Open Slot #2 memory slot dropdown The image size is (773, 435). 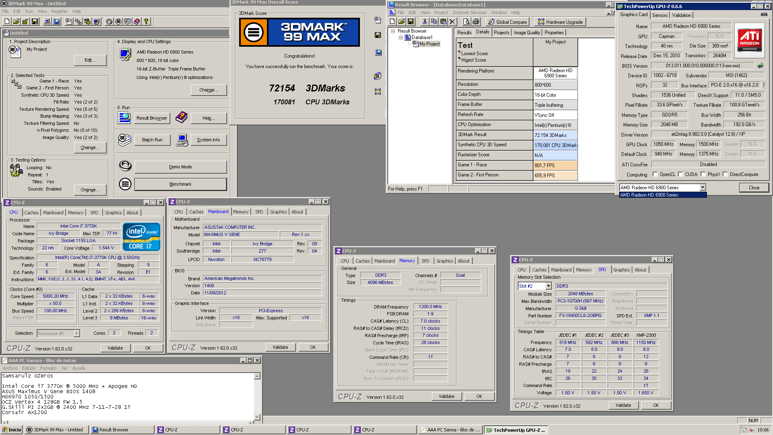point(548,286)
